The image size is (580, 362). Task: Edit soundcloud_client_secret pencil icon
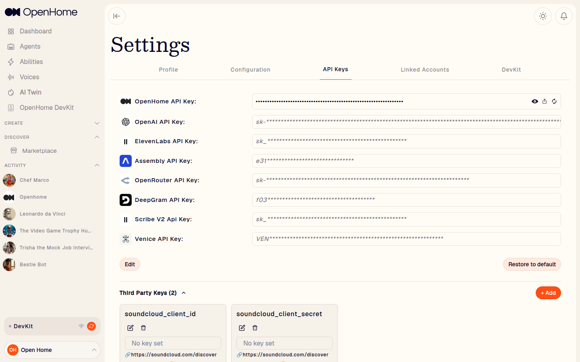click(242, 328)
